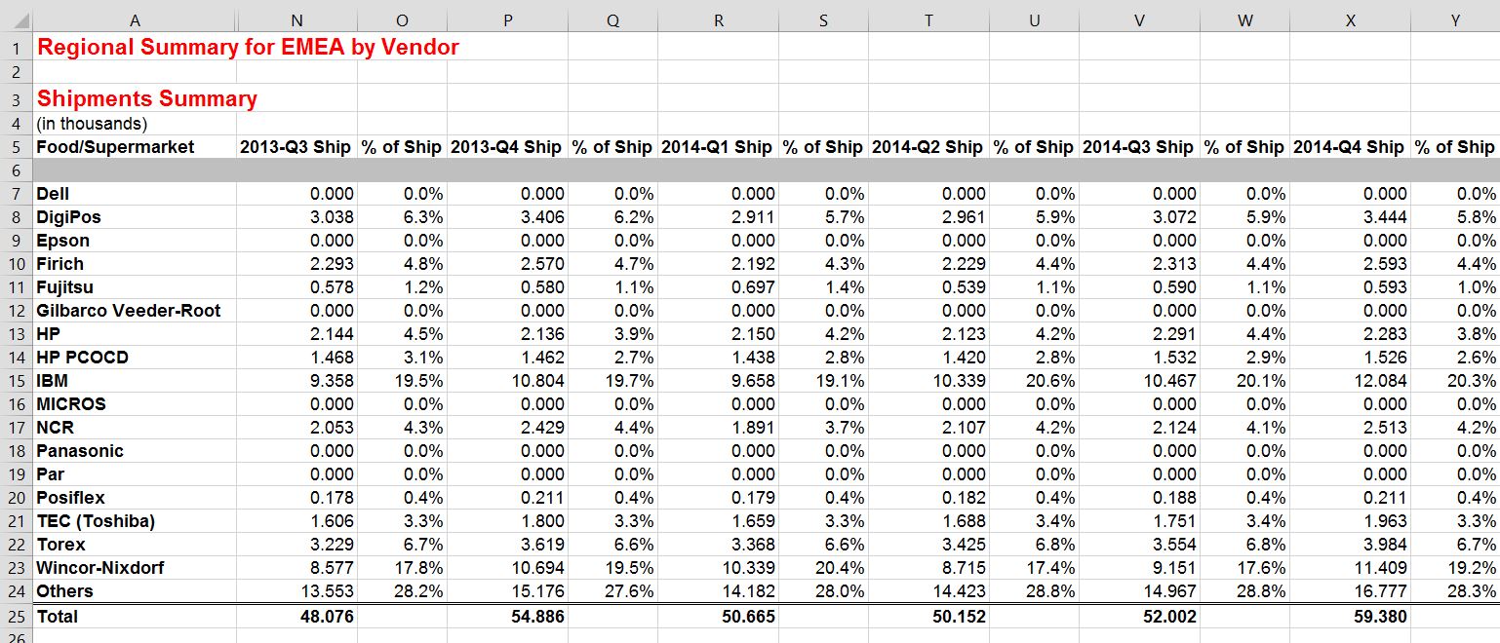Image resolution: width=1500 pixels, height=643 pixels.
Task: Click column header R
Action: point(718,19)
